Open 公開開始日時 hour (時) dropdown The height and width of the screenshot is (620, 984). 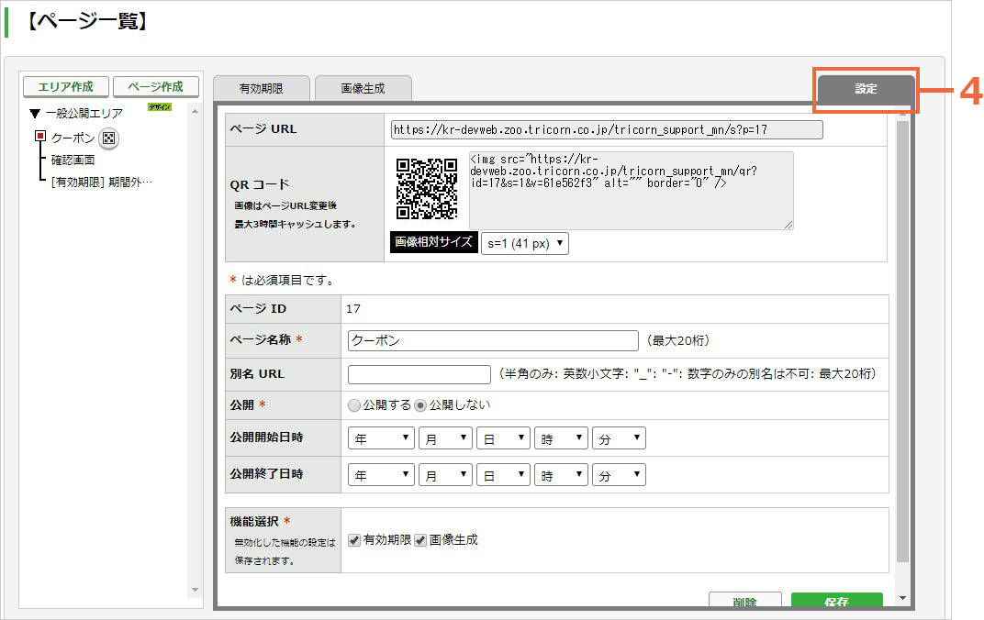click(561, 438)
